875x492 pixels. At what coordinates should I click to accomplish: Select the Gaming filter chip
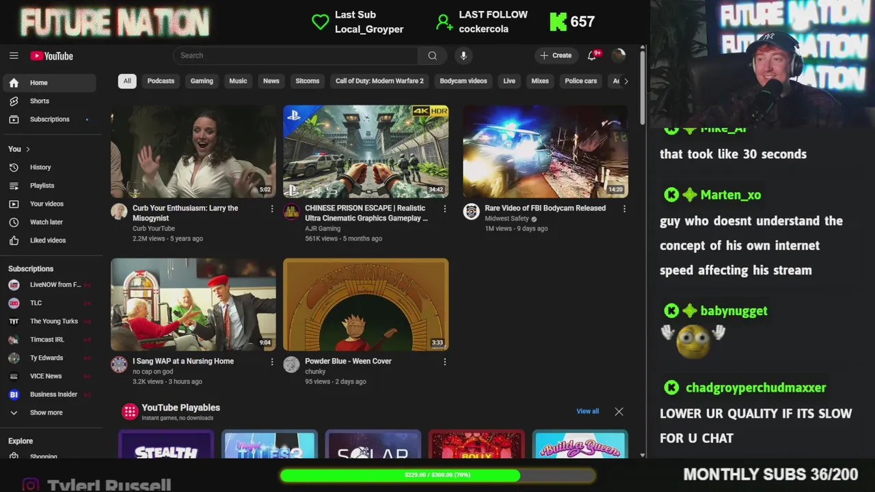click(x=202, y=81)
